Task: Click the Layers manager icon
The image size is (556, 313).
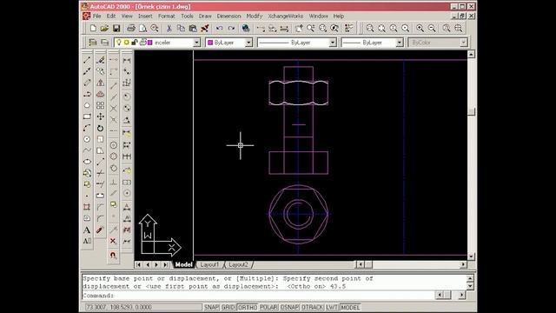Action: tap(104, 43)
